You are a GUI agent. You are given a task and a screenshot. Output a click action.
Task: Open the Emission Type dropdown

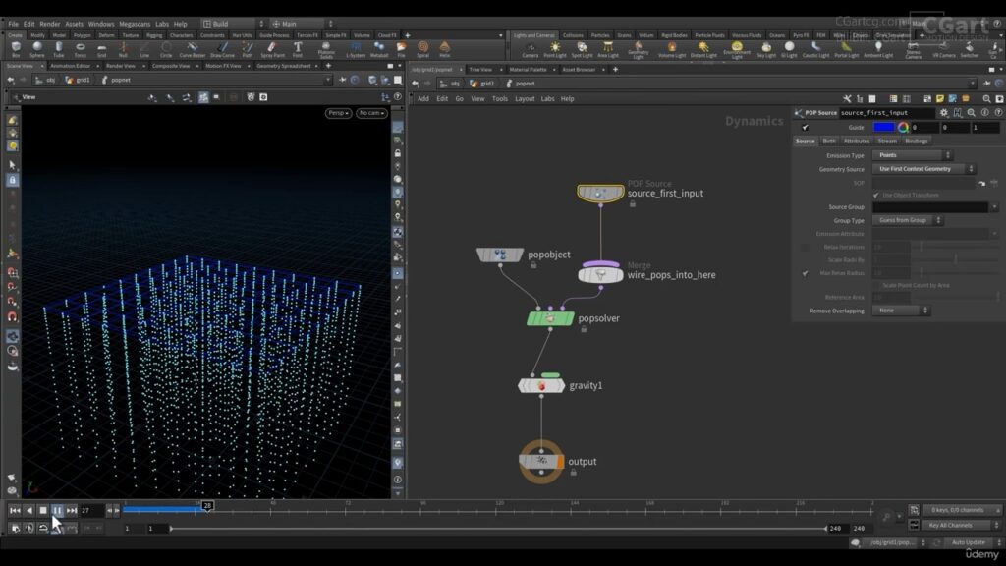pyautogui.click(x=912, y=155)
